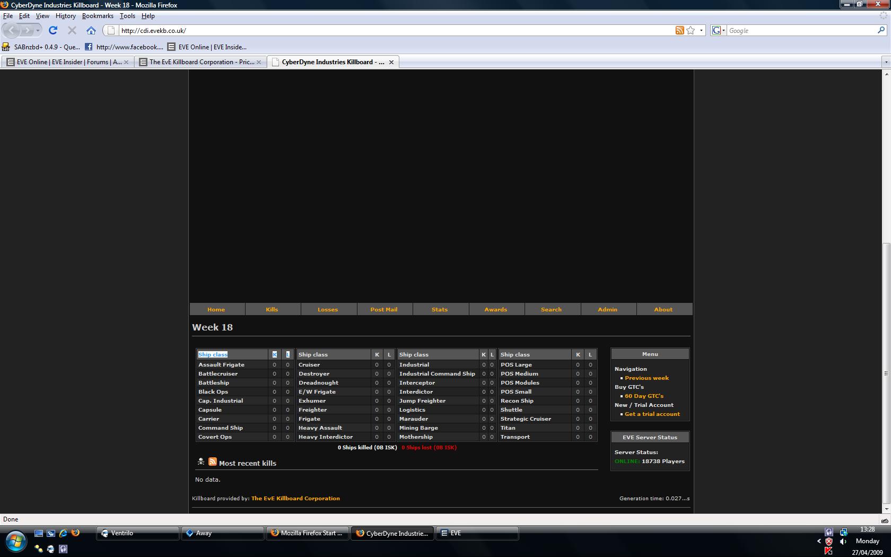Open the Kills page

coord(272,309)
